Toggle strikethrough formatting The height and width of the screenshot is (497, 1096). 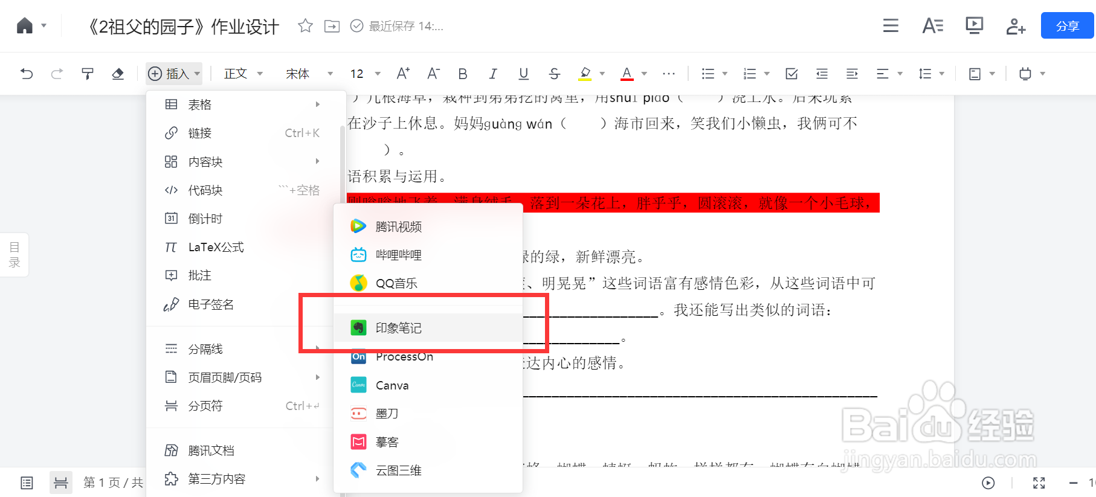(554, 74)
